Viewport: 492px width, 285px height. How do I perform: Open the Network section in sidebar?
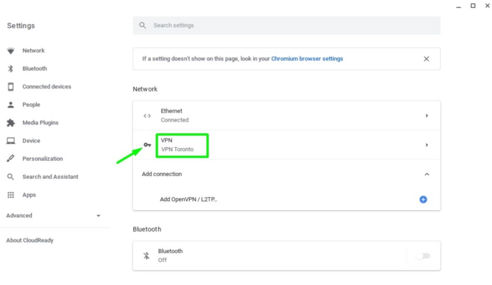pyautogui.click(x=33, y=51)
